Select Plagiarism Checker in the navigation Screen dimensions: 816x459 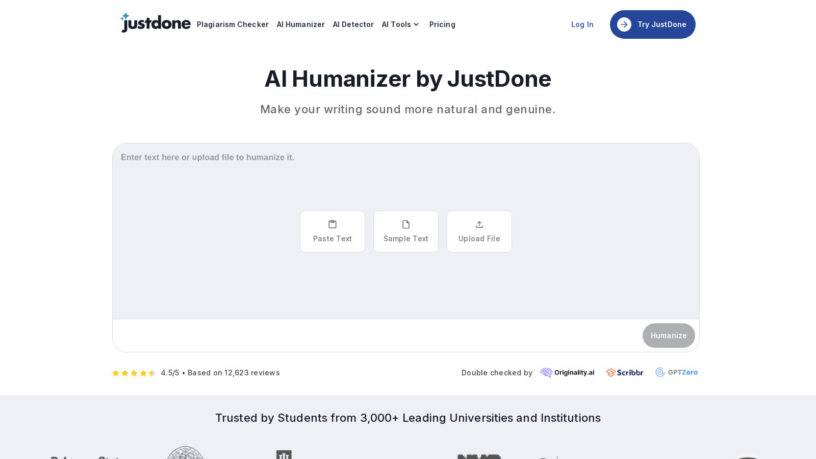click(x=233, y=24)
